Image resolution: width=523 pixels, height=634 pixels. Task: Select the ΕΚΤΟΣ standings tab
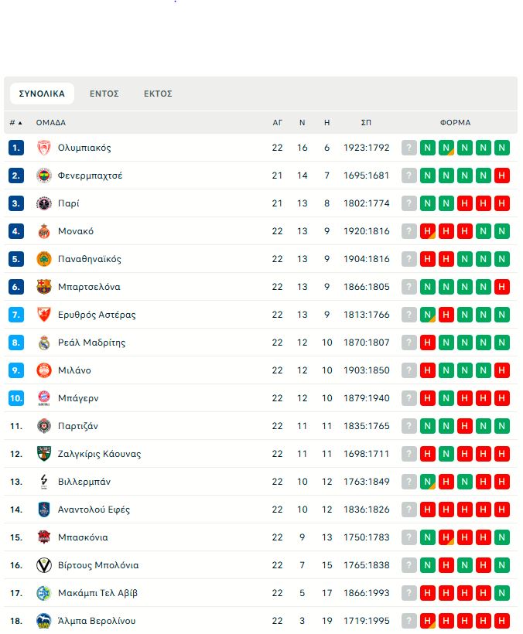158,94
